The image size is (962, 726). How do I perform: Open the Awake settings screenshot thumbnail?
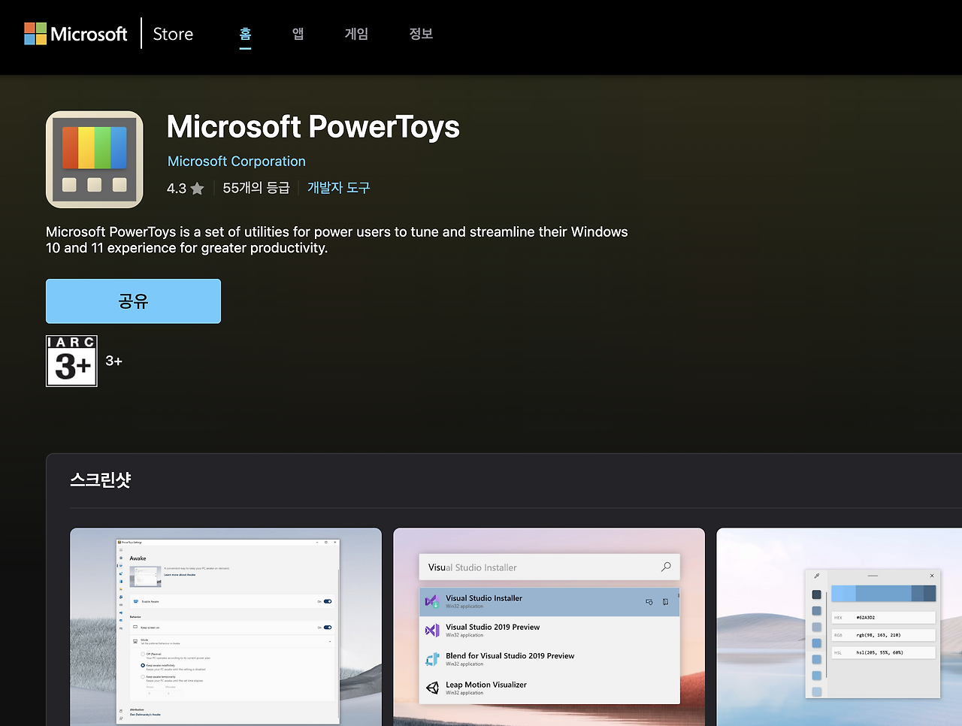tap(225, 627)
